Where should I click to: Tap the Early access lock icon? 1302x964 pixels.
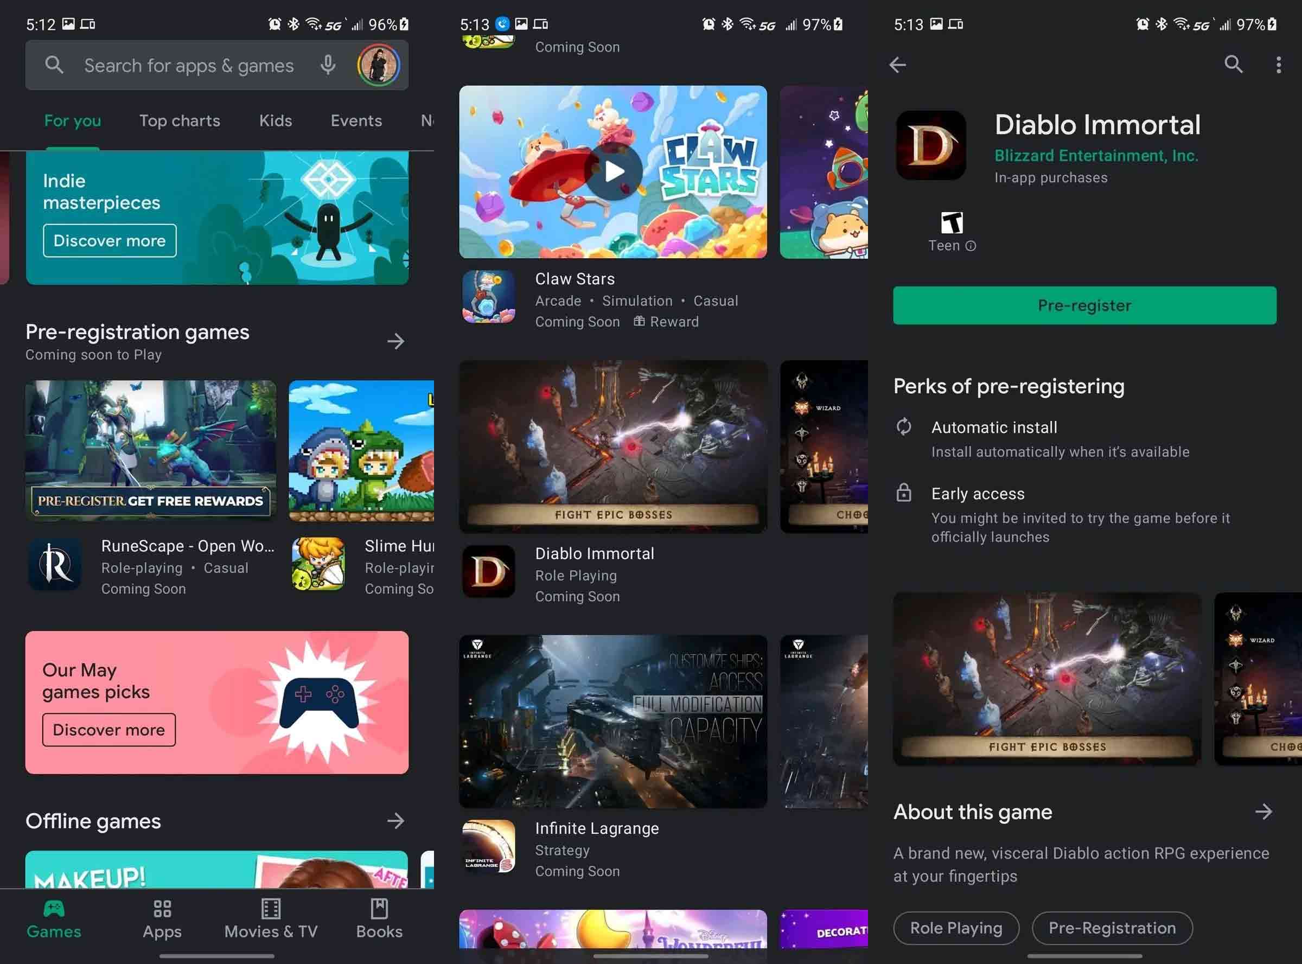(x=904, y=493)
